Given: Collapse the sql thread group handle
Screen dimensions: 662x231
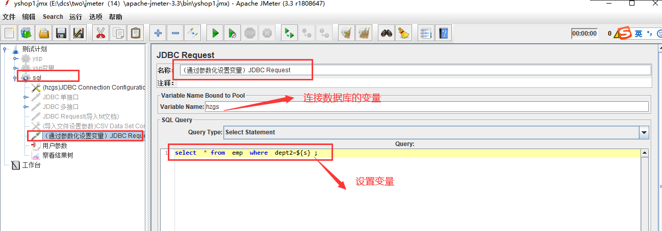Looking at the screenshot, I should (16, 78).
